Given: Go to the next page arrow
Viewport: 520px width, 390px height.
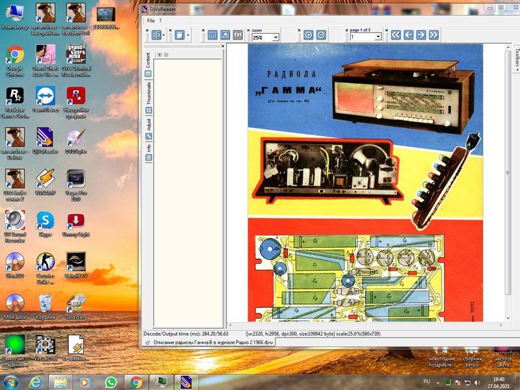Looking at the screenshot, I should 421,35.
